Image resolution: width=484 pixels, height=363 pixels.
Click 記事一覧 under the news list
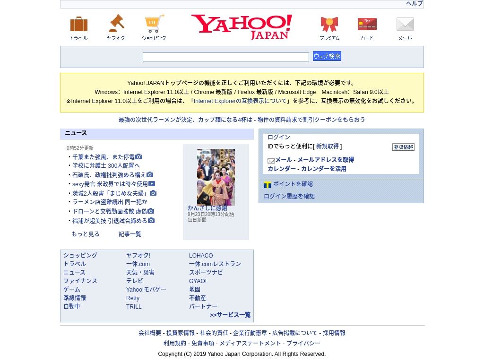click(130, 234)
